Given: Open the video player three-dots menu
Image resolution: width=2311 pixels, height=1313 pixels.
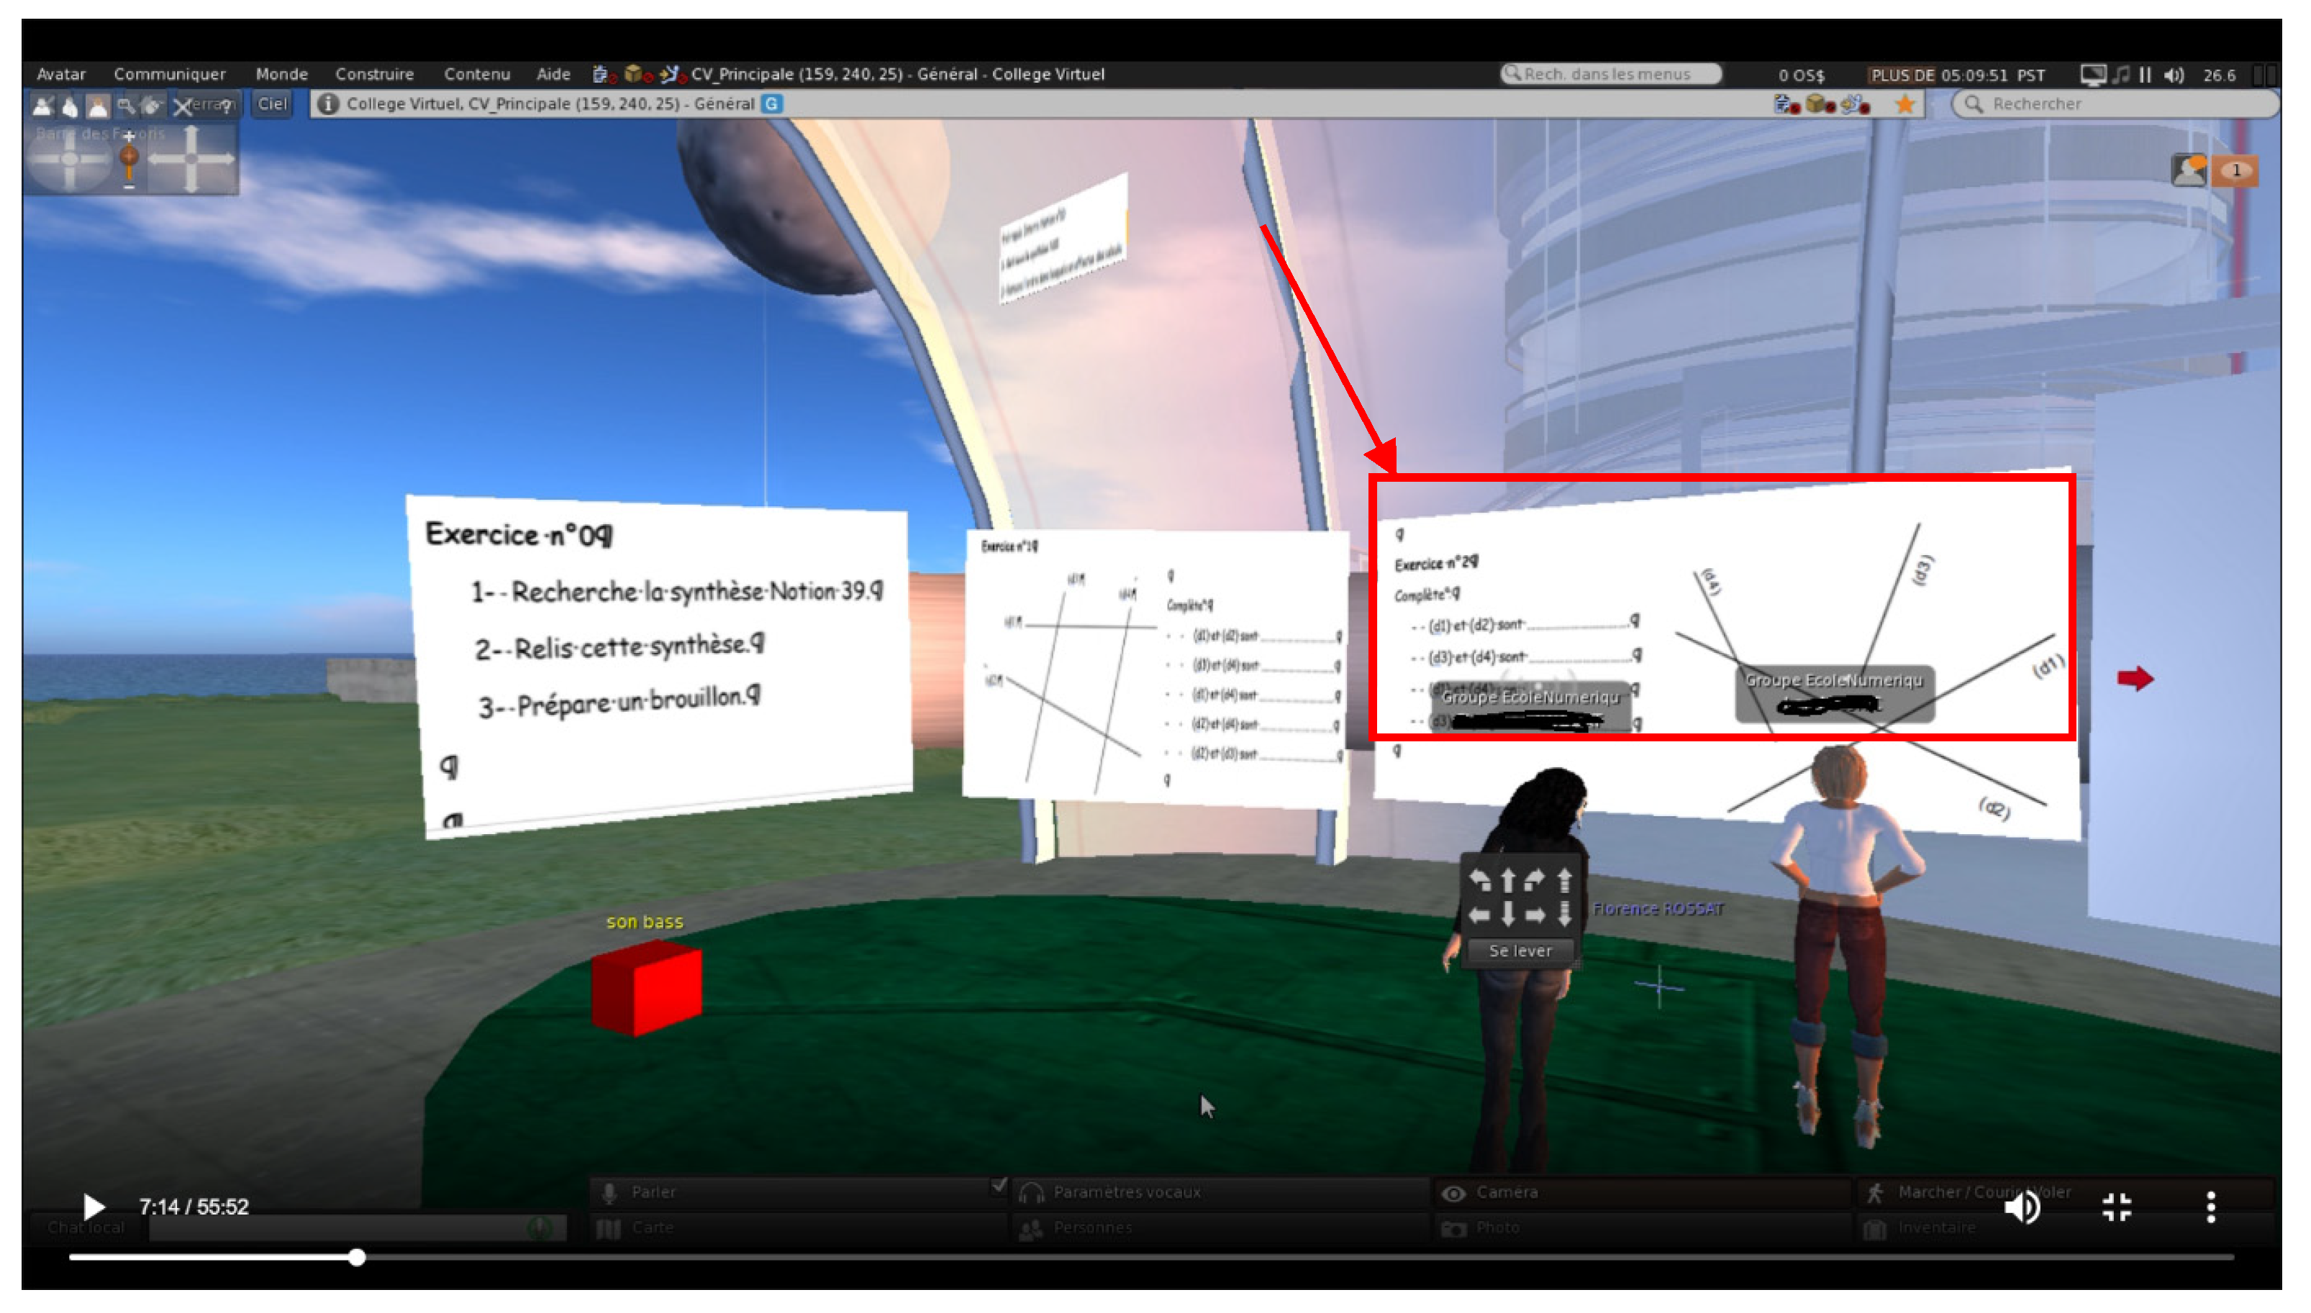Looking at the screenshot, I should point(2210,1207).
